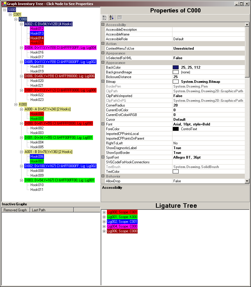Click the Last Path column header
Image resolution: width=251 pixels, height=287 pixels.
[x=39, y=210]
